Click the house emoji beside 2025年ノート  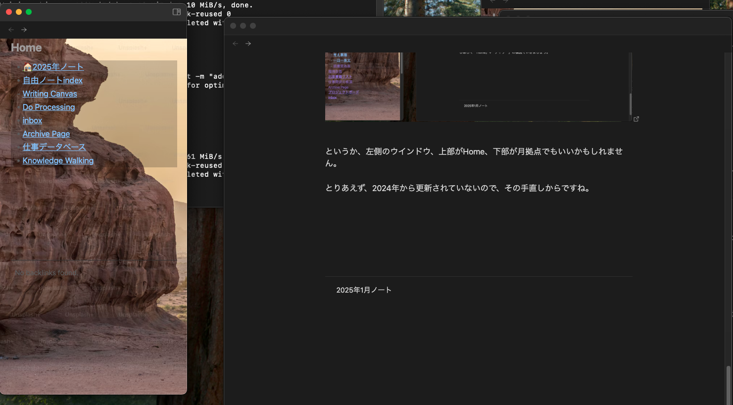(x=27, y=66)
